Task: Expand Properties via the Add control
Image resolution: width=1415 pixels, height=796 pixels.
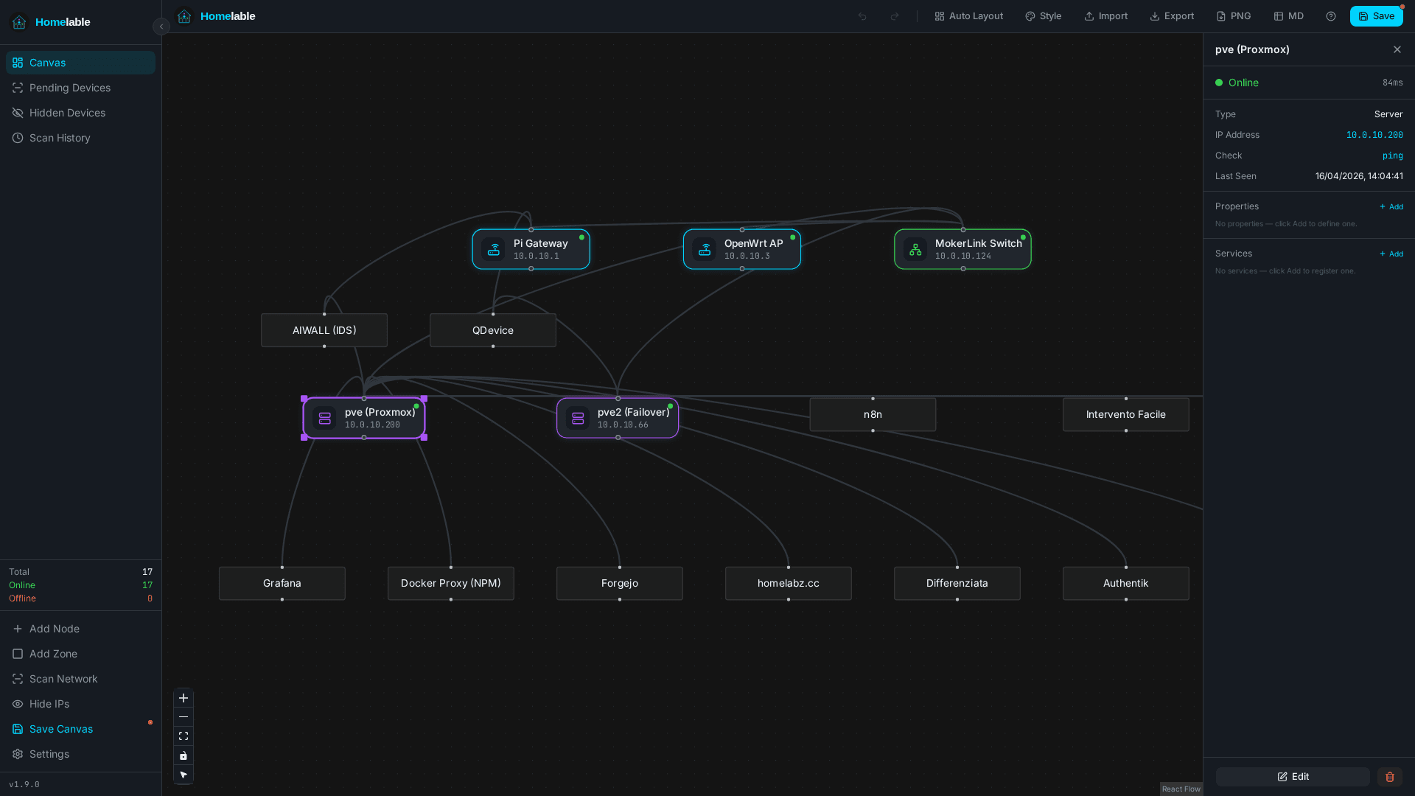Action: pos(1390,206)
